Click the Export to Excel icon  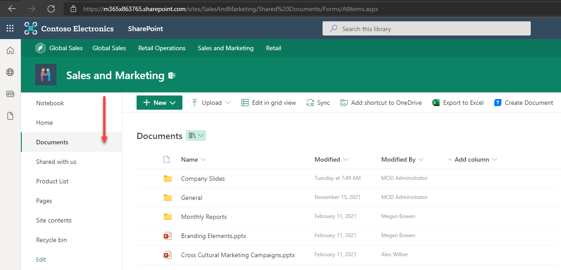click(436, 103)
